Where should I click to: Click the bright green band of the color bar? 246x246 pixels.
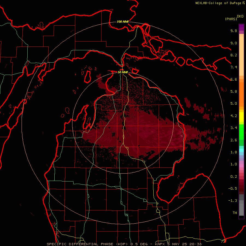(x=241, y=132)
